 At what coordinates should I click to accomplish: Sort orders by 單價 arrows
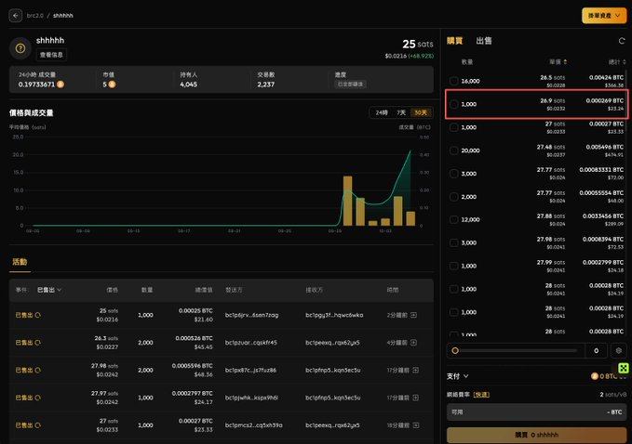click(565, 61)
